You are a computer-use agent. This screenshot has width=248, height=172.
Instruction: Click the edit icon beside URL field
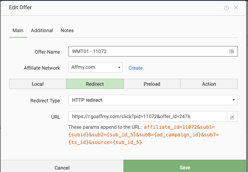tap(232, 117)
